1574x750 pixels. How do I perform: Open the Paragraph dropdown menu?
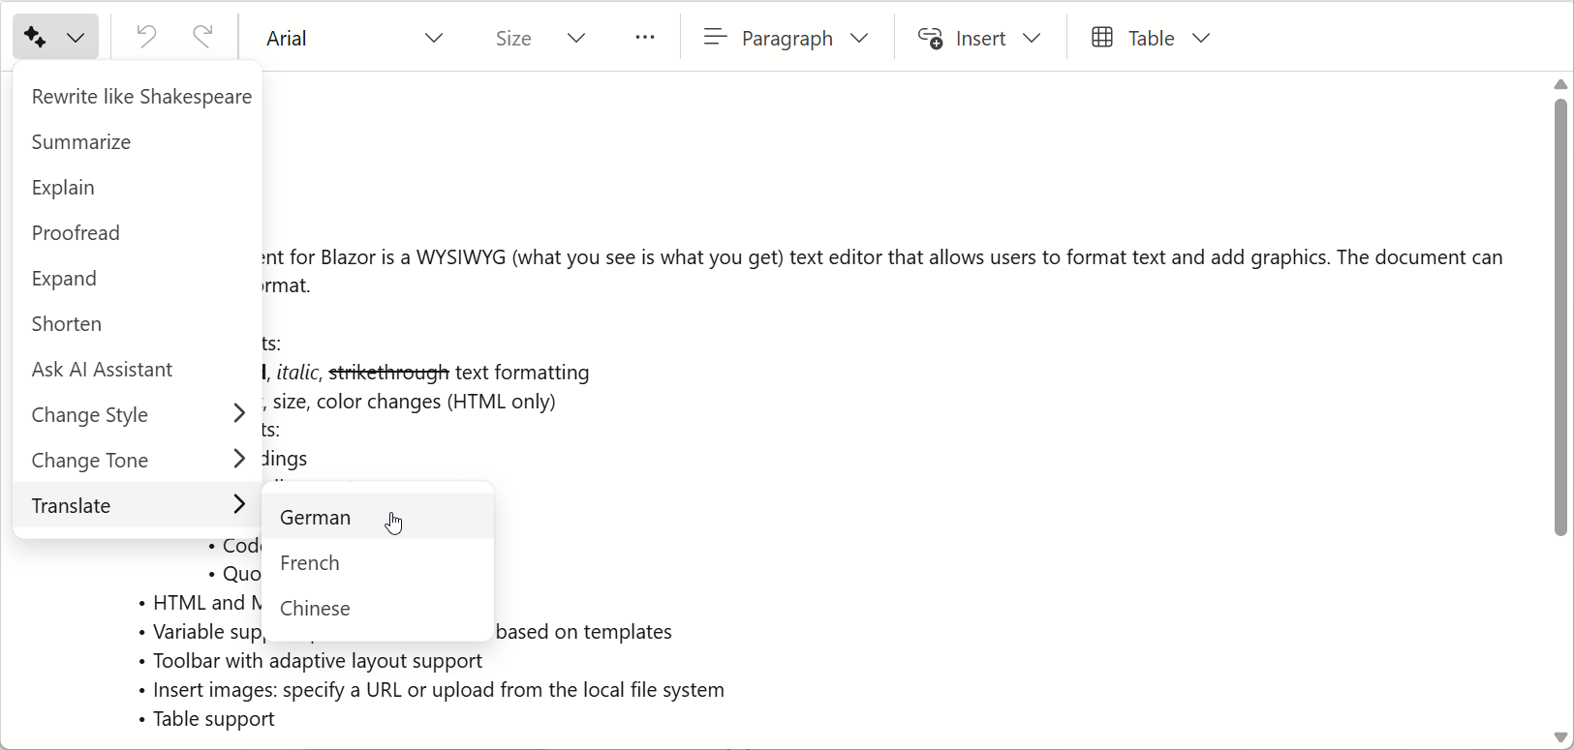(x=786, y=38)
